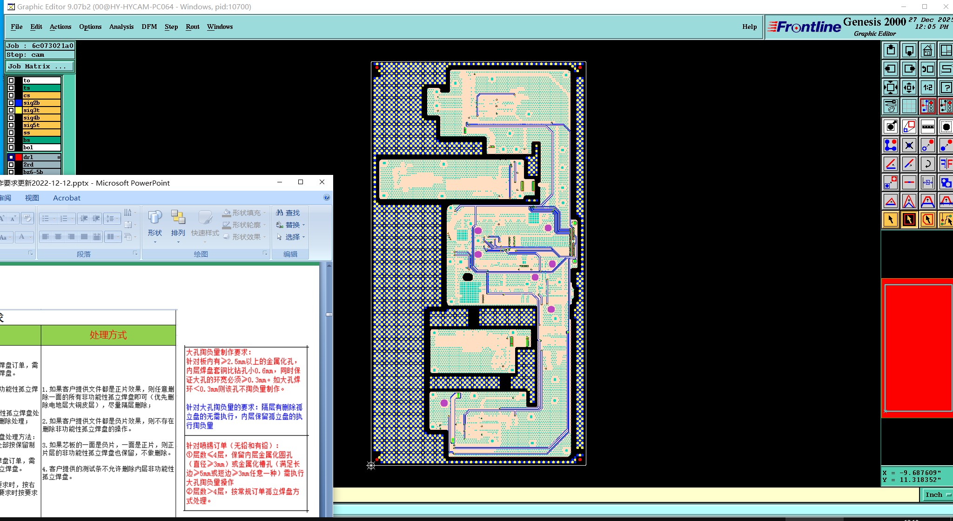The image size is (953, 521).
Task: Enable the ts layer checkbox
Action: point(11,88)
